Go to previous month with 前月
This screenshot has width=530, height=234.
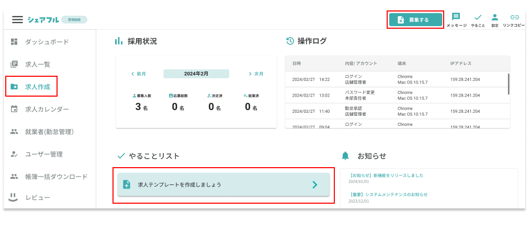pos(139,74)
